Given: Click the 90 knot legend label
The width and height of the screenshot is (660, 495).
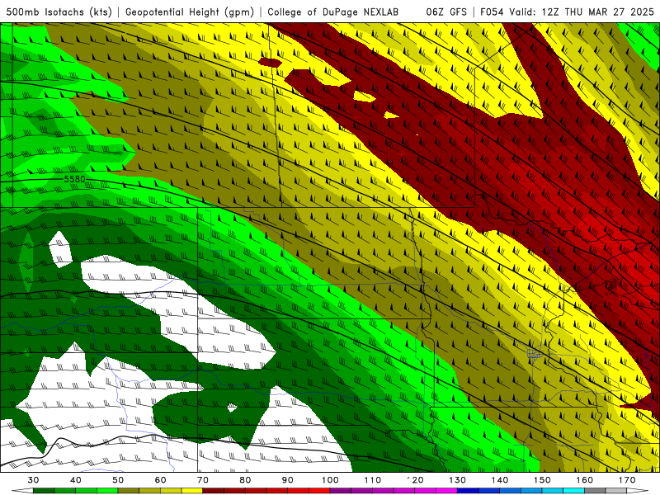Looking at the screenshot, I should [x=287, y=480].
